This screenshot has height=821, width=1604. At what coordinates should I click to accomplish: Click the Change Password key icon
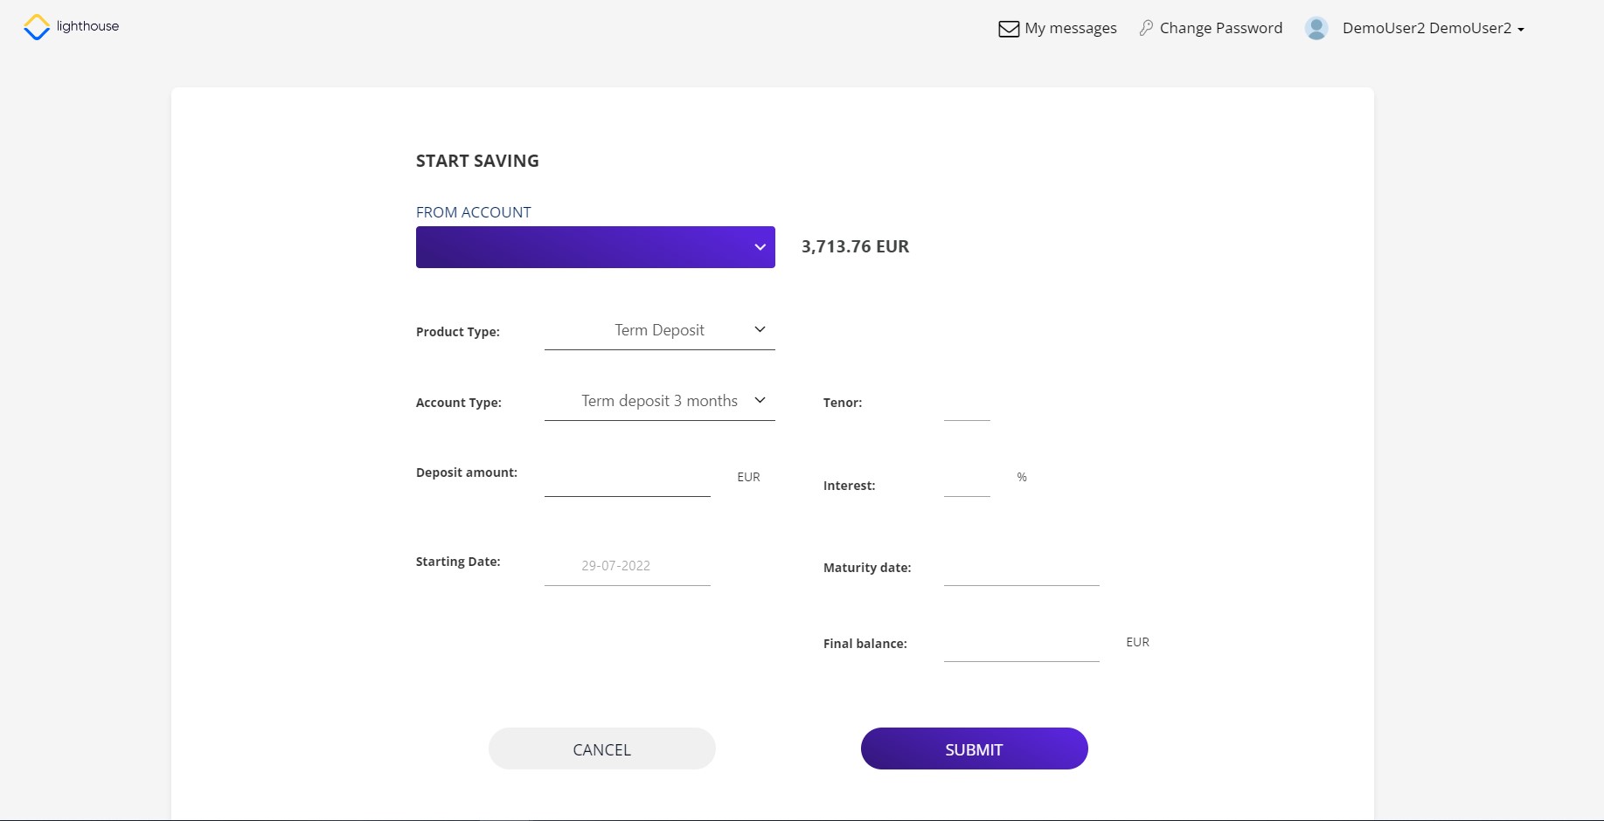[1146, 28]
